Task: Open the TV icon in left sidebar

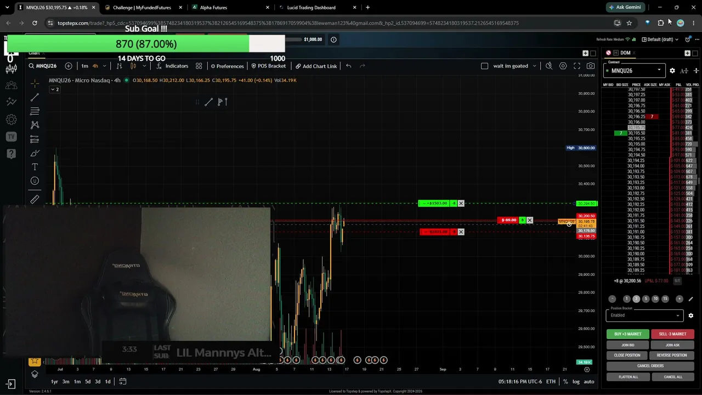Action: [11, 137]
